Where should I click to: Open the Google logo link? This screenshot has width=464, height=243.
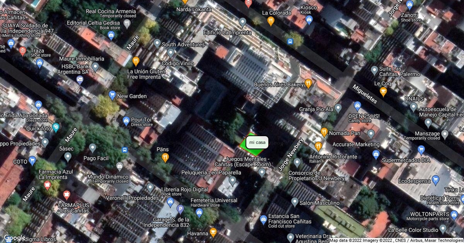click(14, 238)
